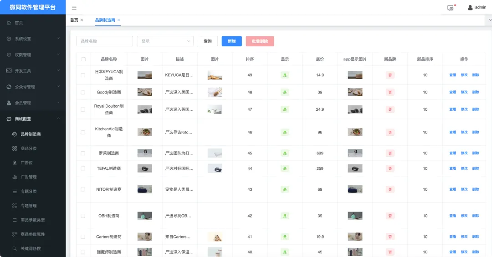Open the app显示图片 thumbnail of Carters制造商
The width and height of the screenshot is (492, 257).
tap(355, 237)
